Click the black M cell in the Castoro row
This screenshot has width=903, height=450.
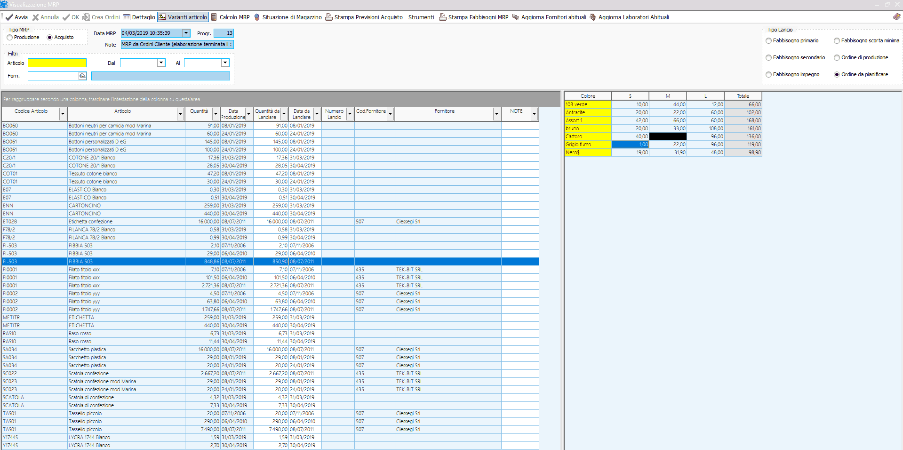pyautogui.click(x=668, y=136)
